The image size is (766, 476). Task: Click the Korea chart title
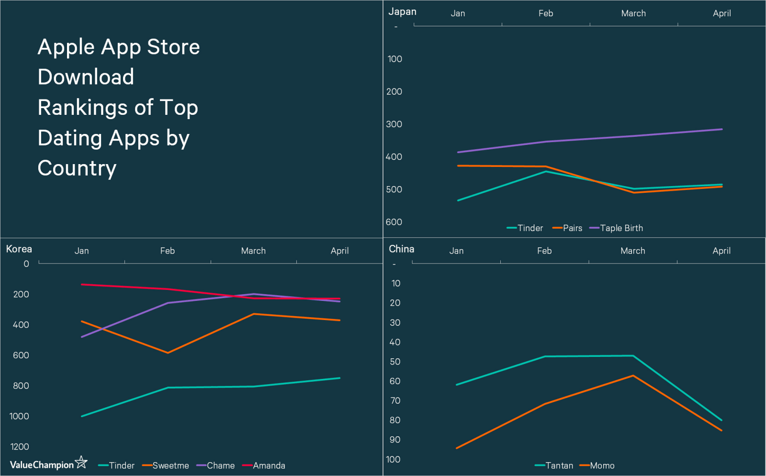coord(19,249)
